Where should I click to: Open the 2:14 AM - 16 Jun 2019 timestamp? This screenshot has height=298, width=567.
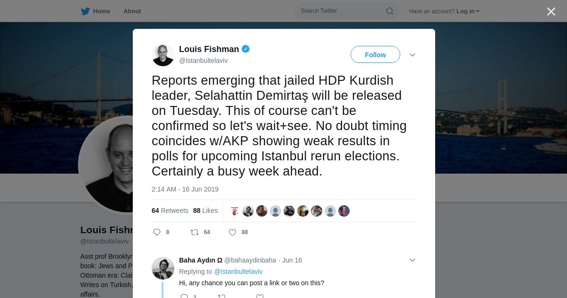185,189
